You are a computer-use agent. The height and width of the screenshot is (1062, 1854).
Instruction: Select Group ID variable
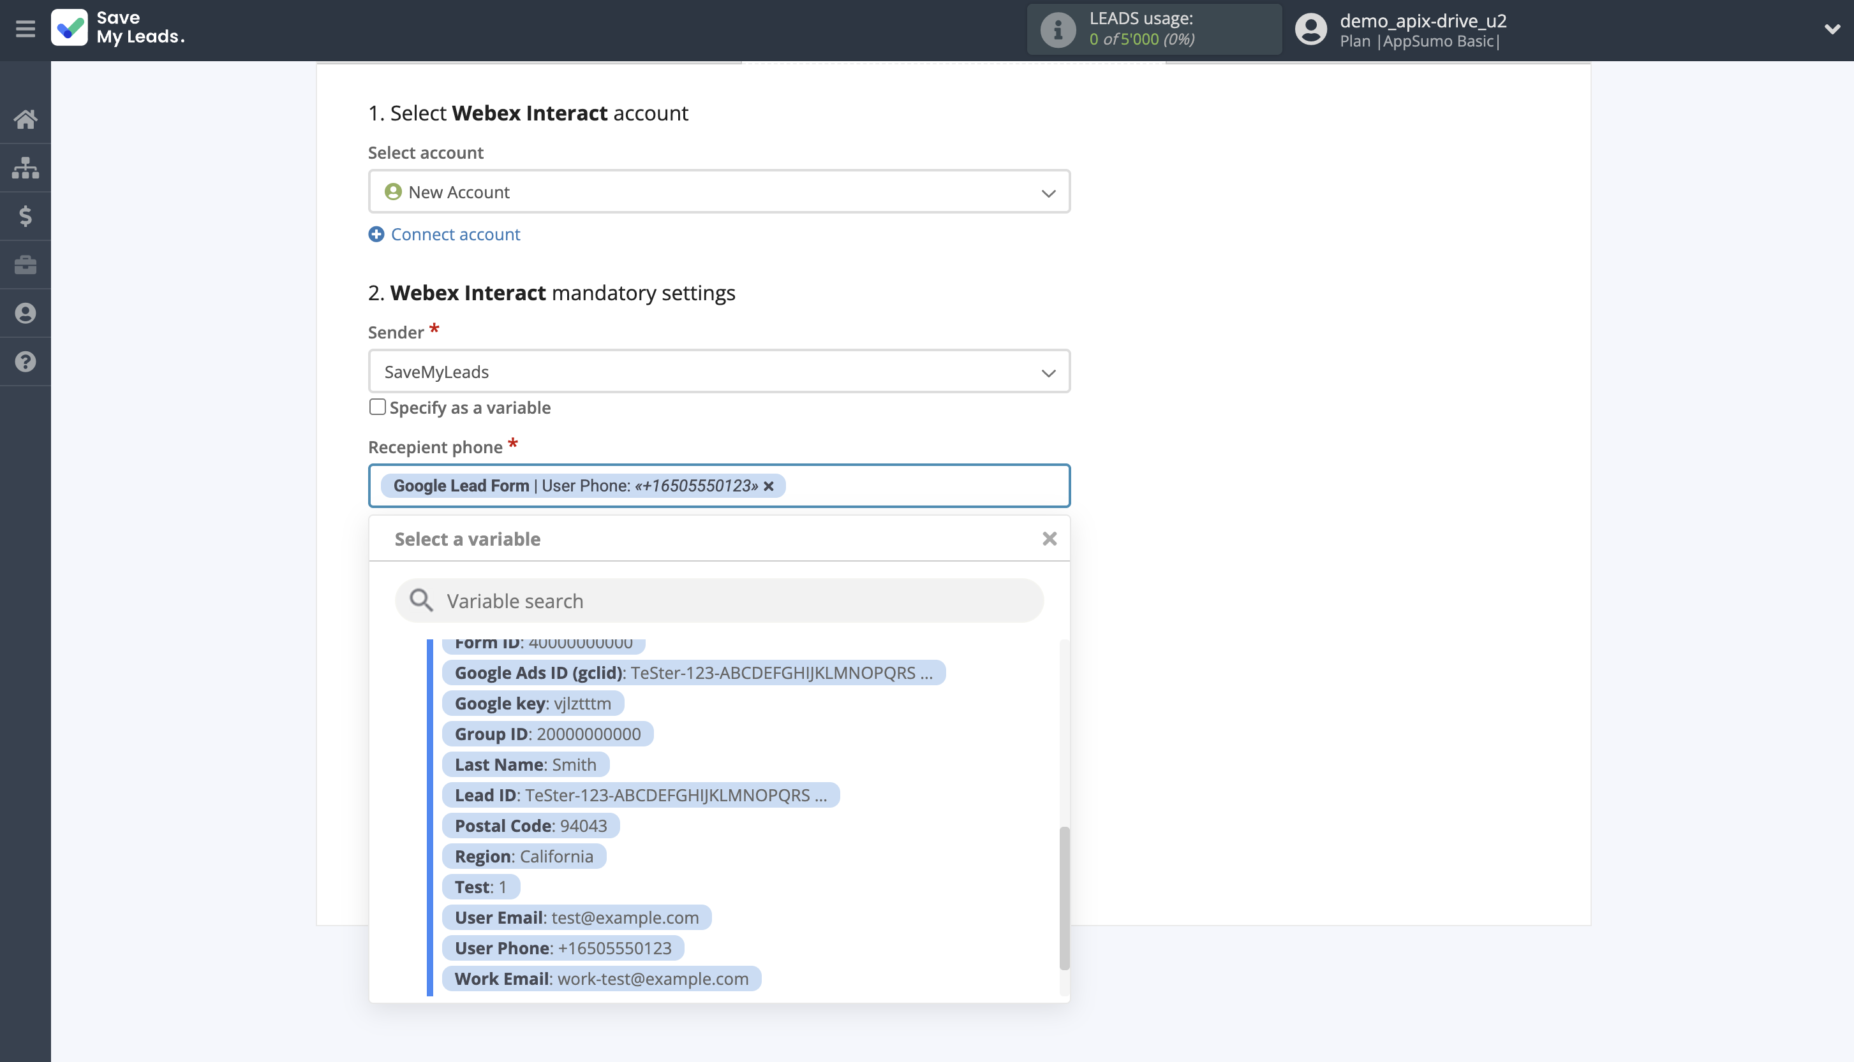[547, 734]
